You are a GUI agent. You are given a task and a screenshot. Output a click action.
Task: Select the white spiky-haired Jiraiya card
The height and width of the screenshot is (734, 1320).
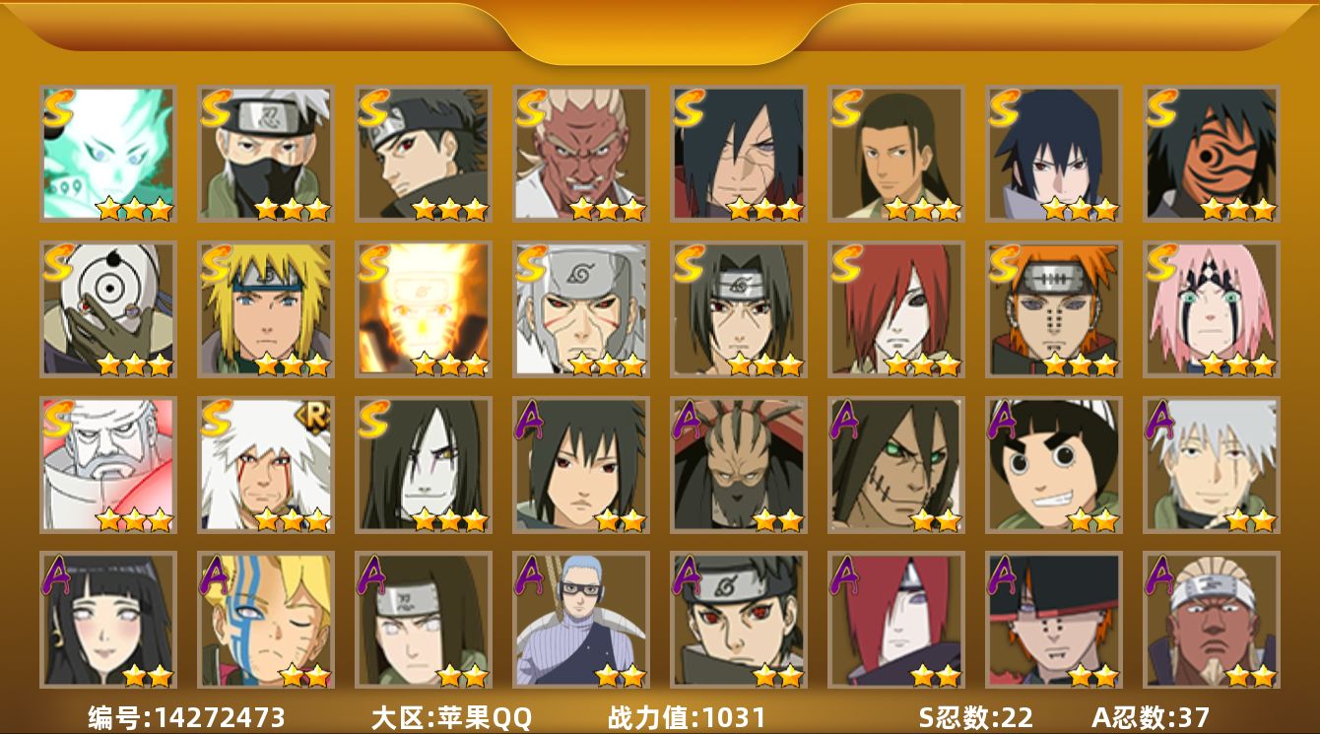[266, 465]
